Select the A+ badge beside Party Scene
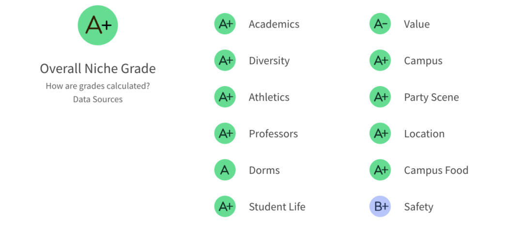 [380, 97]
